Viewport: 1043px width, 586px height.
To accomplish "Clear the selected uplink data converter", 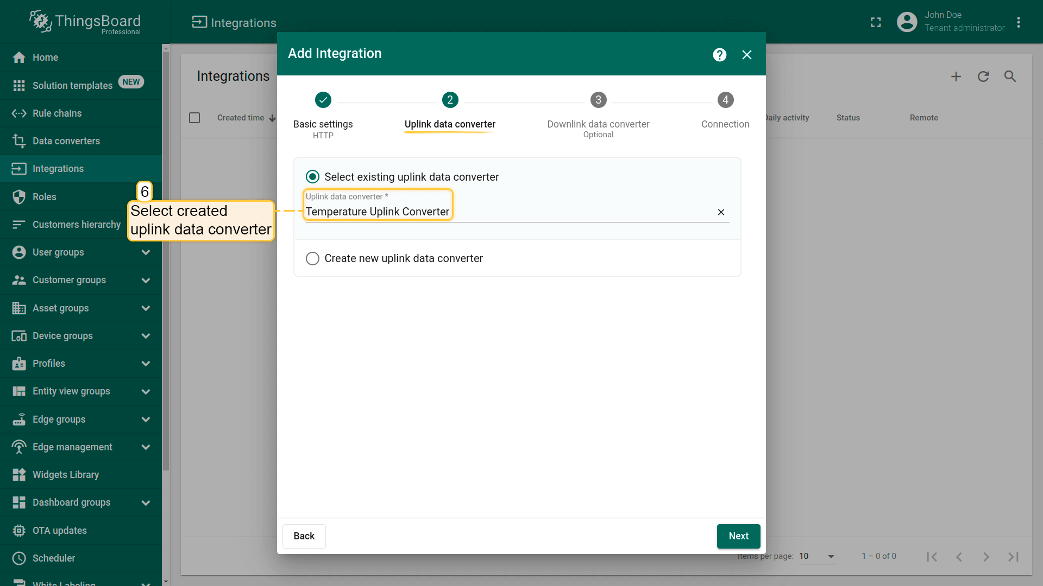I will (721, 212).
